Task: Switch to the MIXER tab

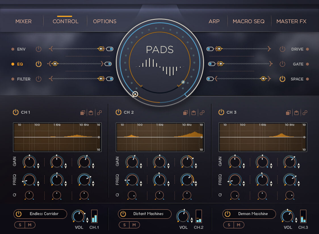Action: [x=24, y=21]
